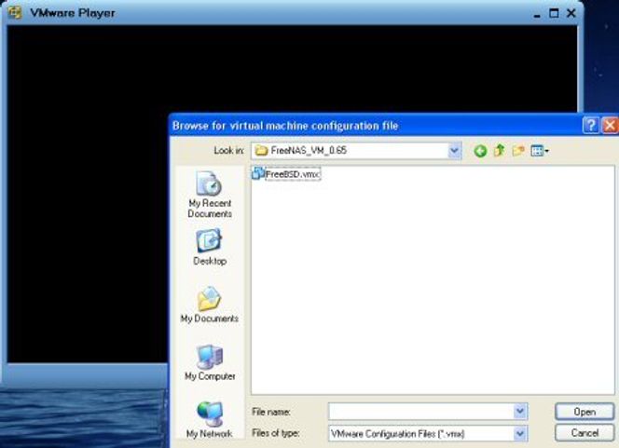The width and height of the screenshot is (619, 448).
Task: Close the VMware Player window
Action: coord(571,13)
